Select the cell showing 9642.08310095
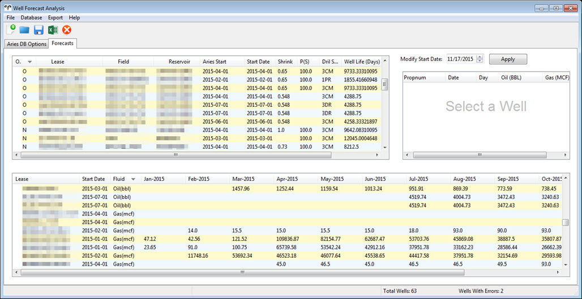 click(361, 130)
